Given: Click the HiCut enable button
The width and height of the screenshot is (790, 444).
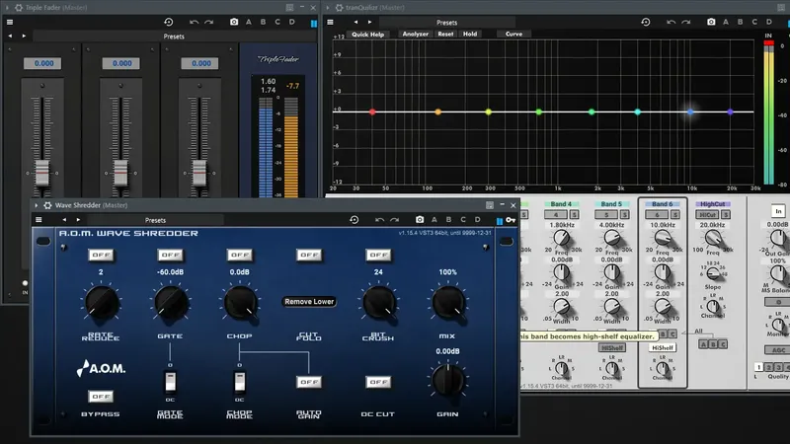Looking at the screenshot, I should [x=707, y=215].
